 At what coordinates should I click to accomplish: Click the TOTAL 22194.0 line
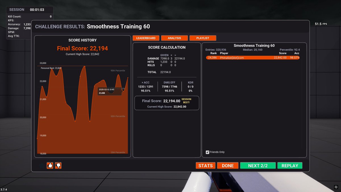(x=159, y=72)
